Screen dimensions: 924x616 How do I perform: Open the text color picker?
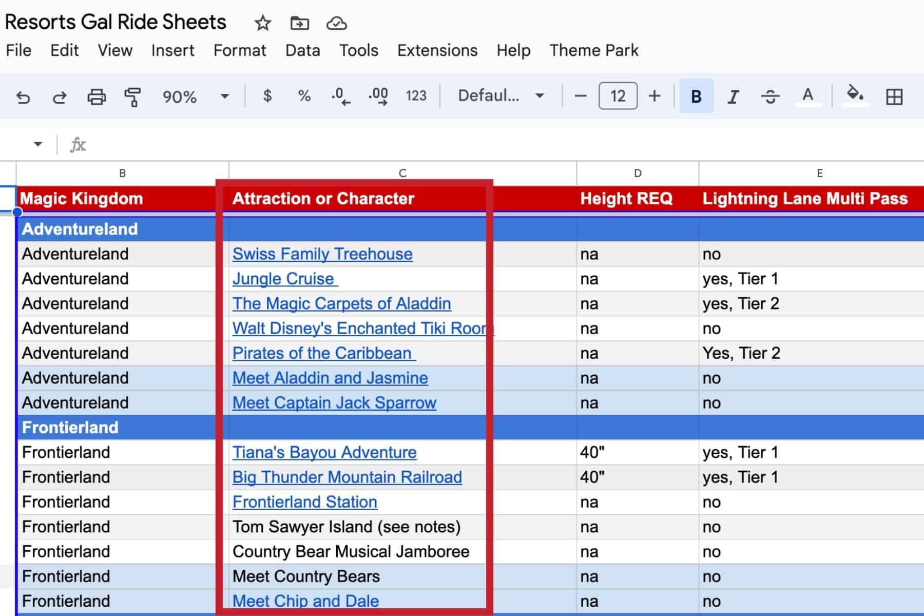[x=808, y=97]
